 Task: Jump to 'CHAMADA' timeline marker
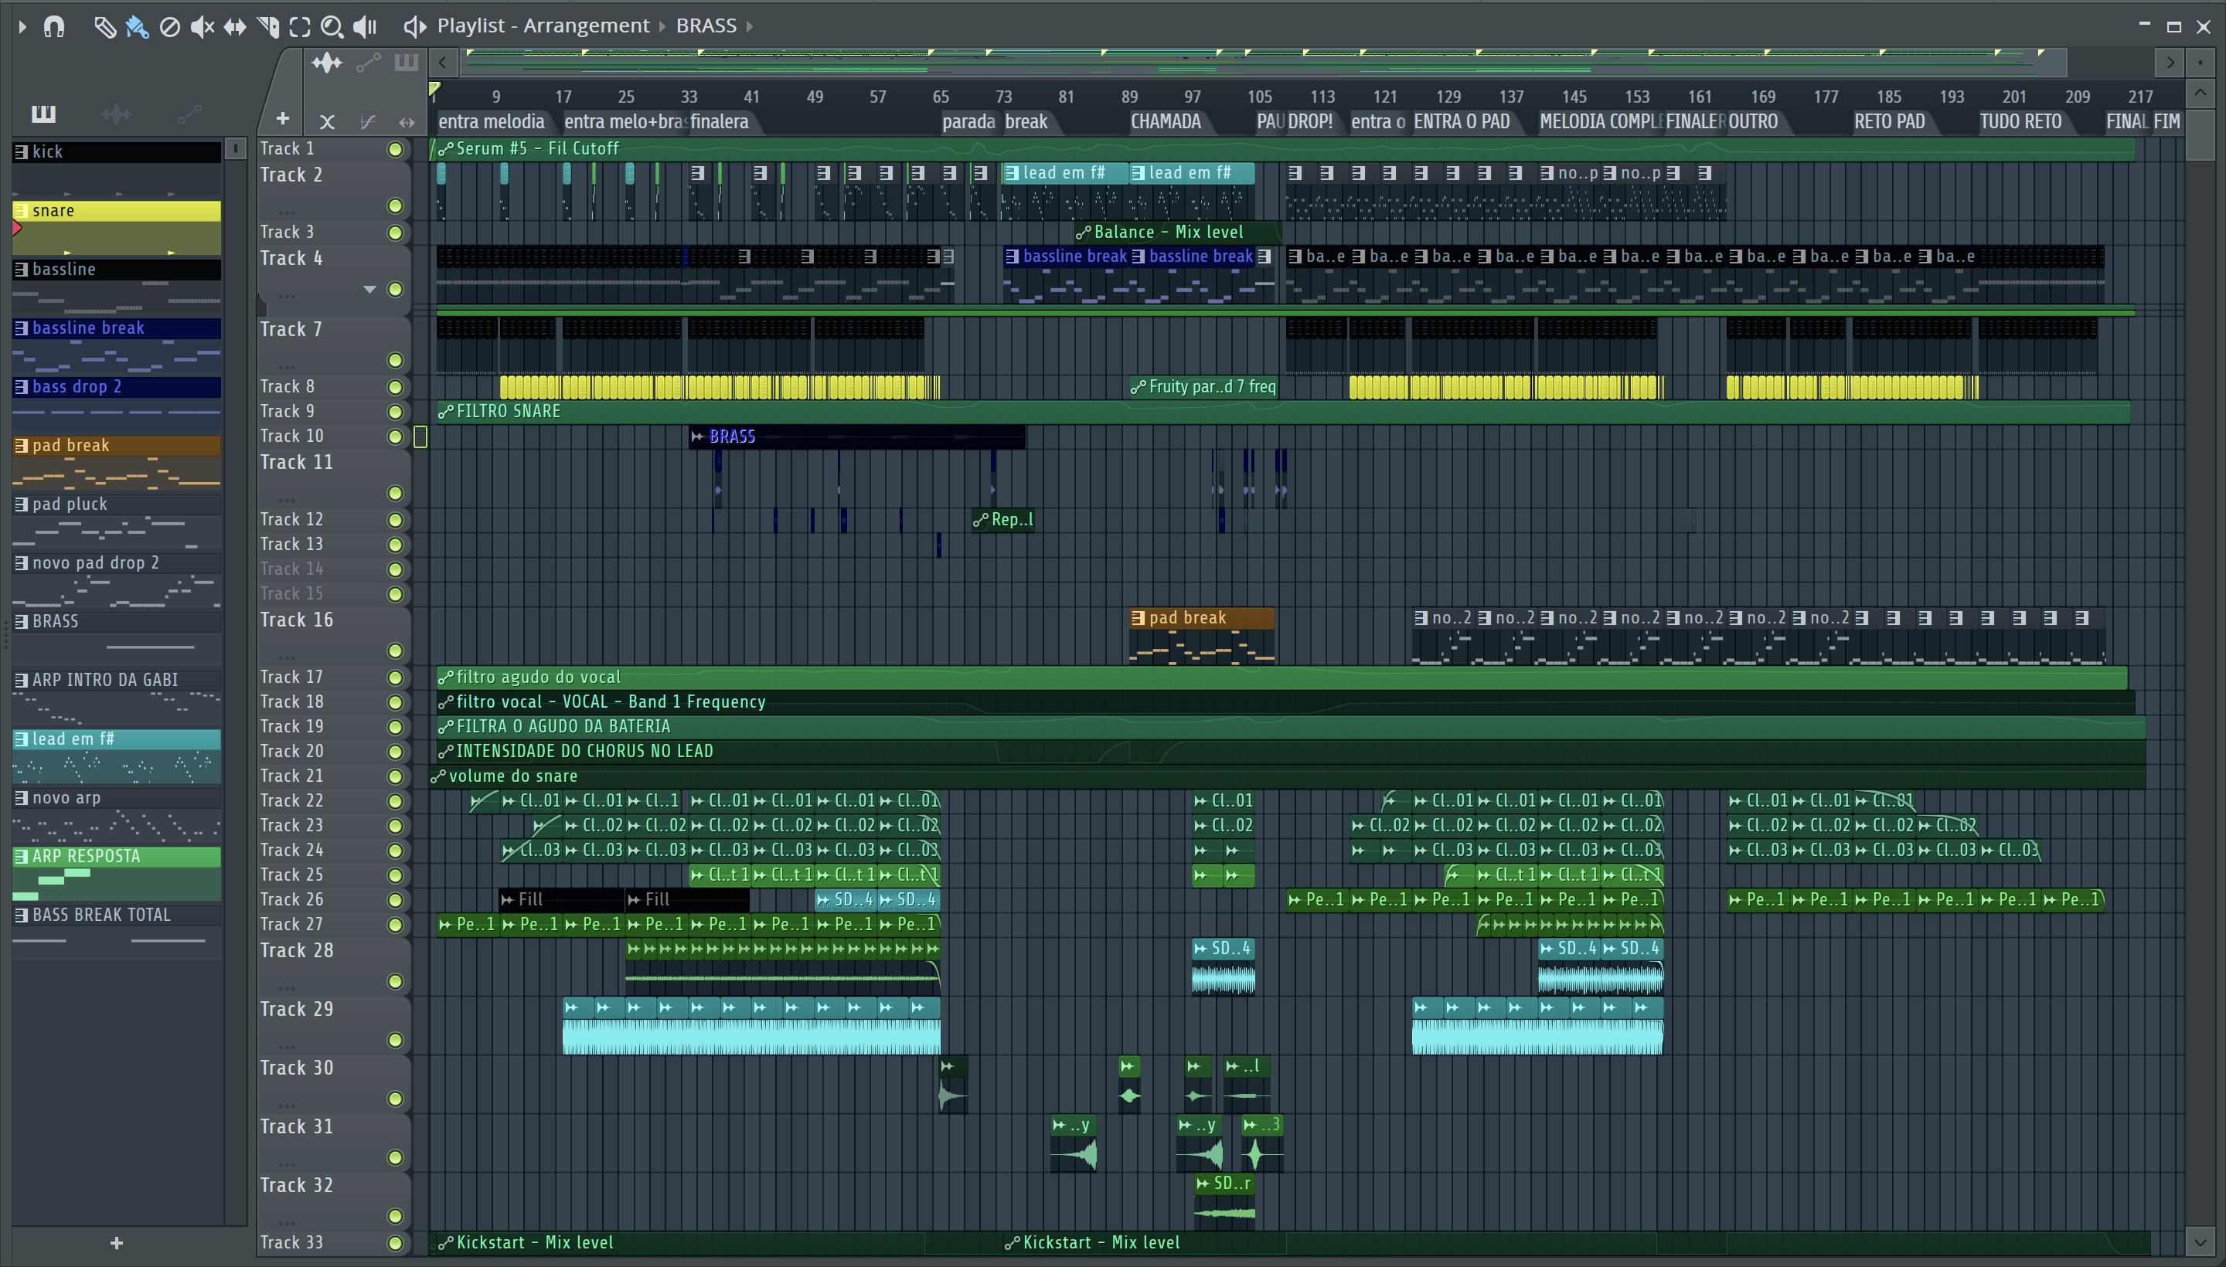(1166, 122)
